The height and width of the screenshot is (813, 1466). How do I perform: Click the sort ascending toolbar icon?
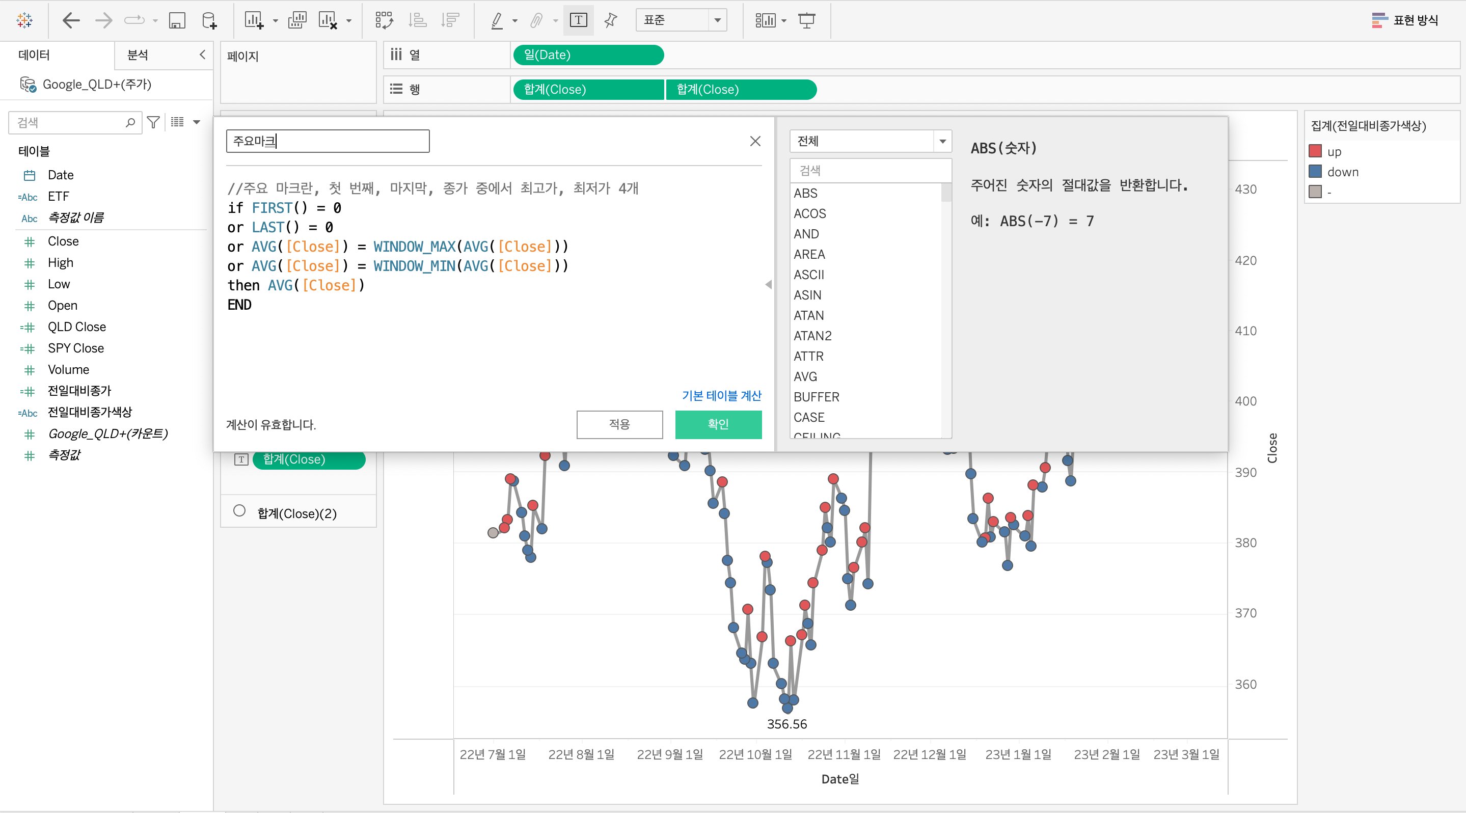coord(417,20)
